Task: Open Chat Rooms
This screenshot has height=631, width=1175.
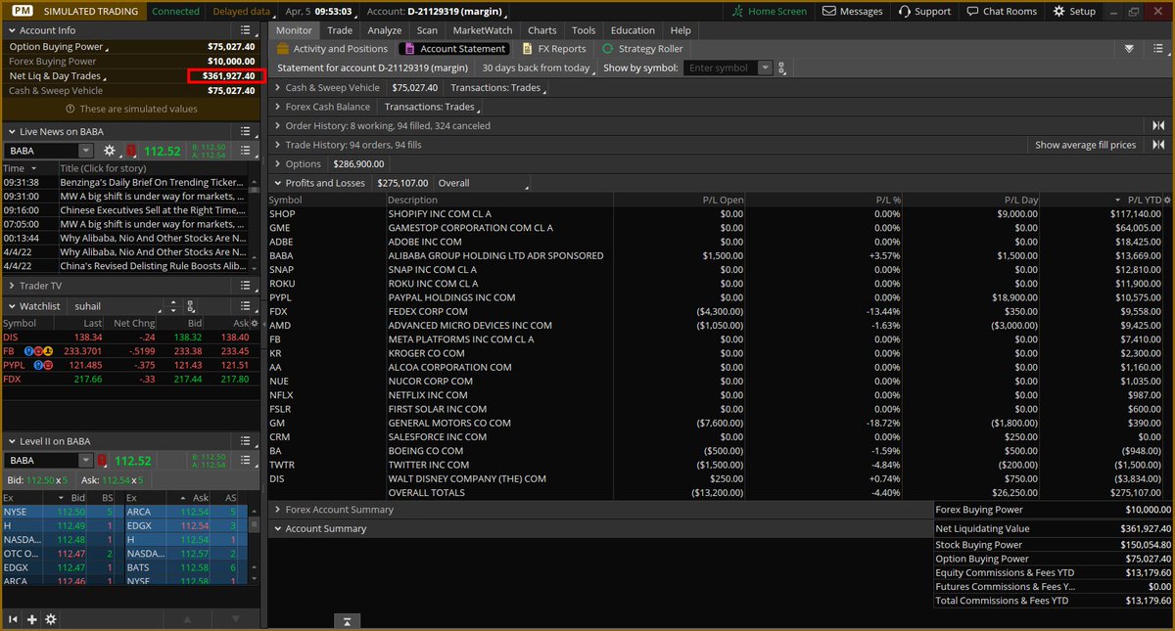Action: (x=1000, y=11)
